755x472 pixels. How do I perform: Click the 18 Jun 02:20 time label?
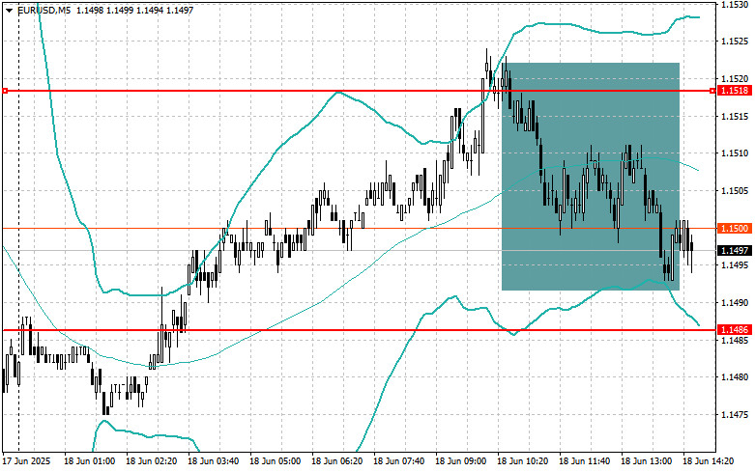tap(151, 461)
